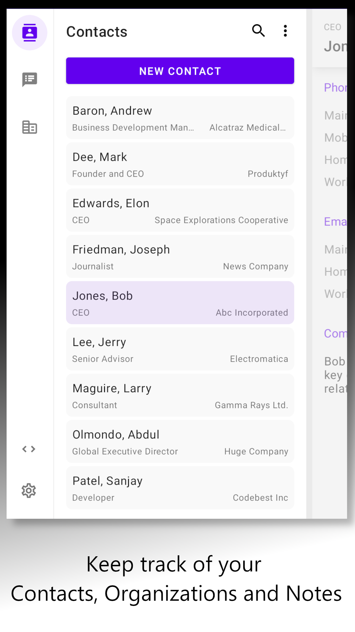Select Patel, Sanjay developer entry

(x=180, y=488)
